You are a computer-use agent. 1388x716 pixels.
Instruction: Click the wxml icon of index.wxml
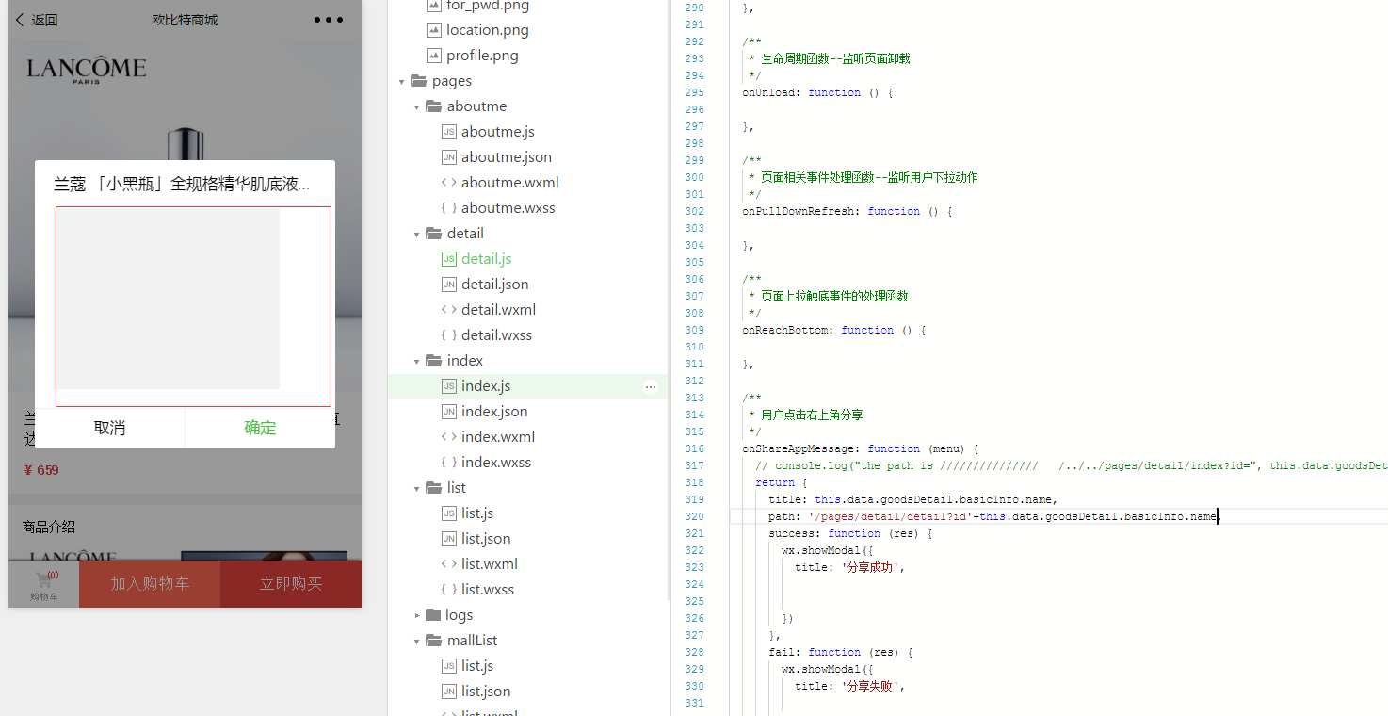coord(449,437)
